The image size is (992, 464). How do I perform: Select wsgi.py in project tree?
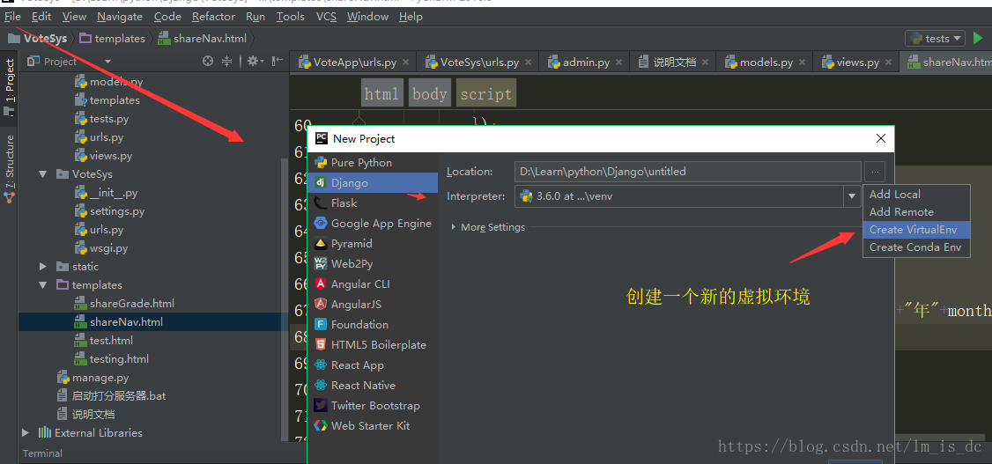click(x=109, y=247)
